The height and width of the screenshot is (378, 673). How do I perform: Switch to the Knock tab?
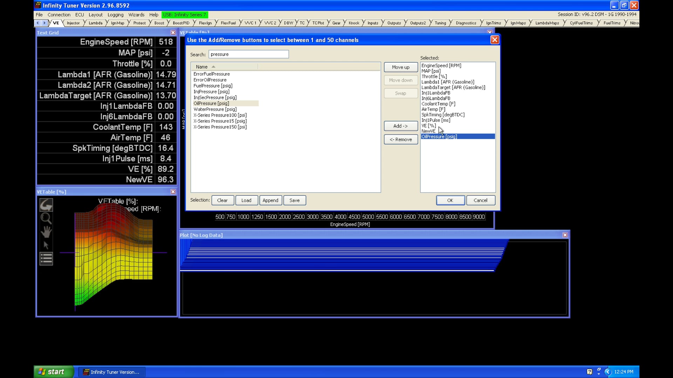[x=354, y=23]
